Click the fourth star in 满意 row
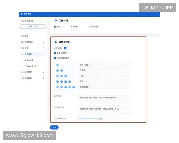The width and height of the screenshot is (179, 143). pyautogui.click(x=70, y=82)
